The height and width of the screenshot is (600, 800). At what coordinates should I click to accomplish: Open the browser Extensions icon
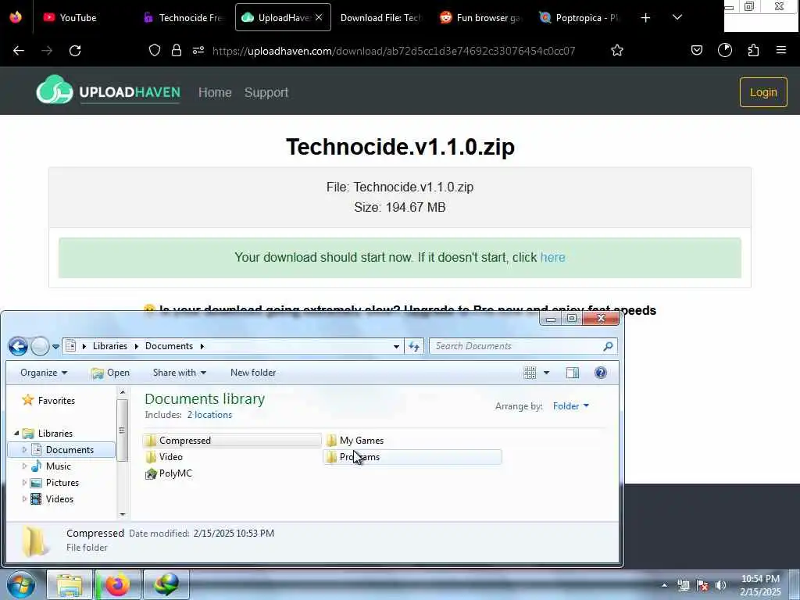(x=754, y=50)
